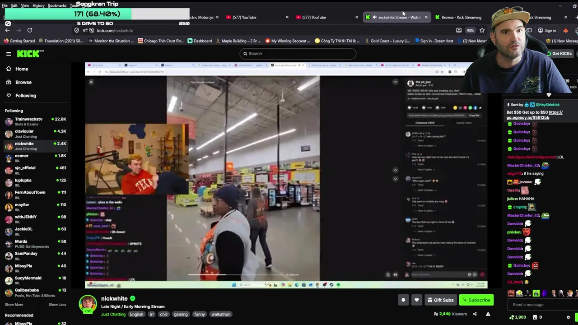Click the browser Sign in button
Viewport: 578px width, 325px height.
(x=547, y=30)
